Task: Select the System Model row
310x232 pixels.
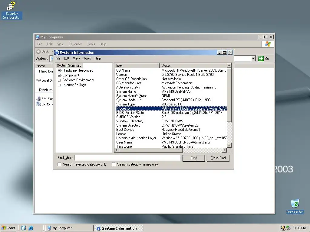Action: pos(171,100)
